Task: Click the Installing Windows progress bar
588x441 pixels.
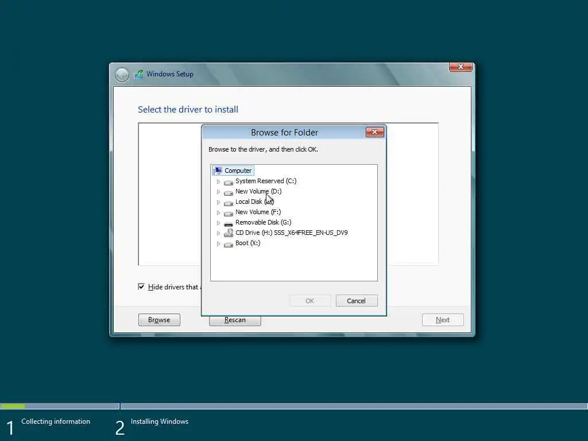Action: click(354, 406)
